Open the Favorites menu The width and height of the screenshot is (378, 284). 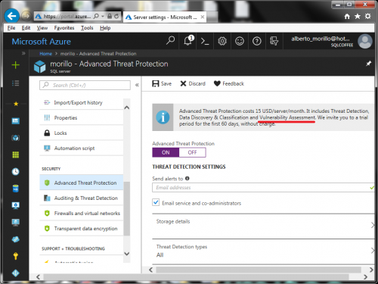click(x=64, y=28)
